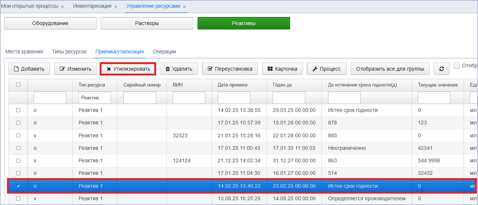Focus the До истечения срока годности filter field
Image resolution: width=478 pixels, height=205 pixels.
(344, 98)
